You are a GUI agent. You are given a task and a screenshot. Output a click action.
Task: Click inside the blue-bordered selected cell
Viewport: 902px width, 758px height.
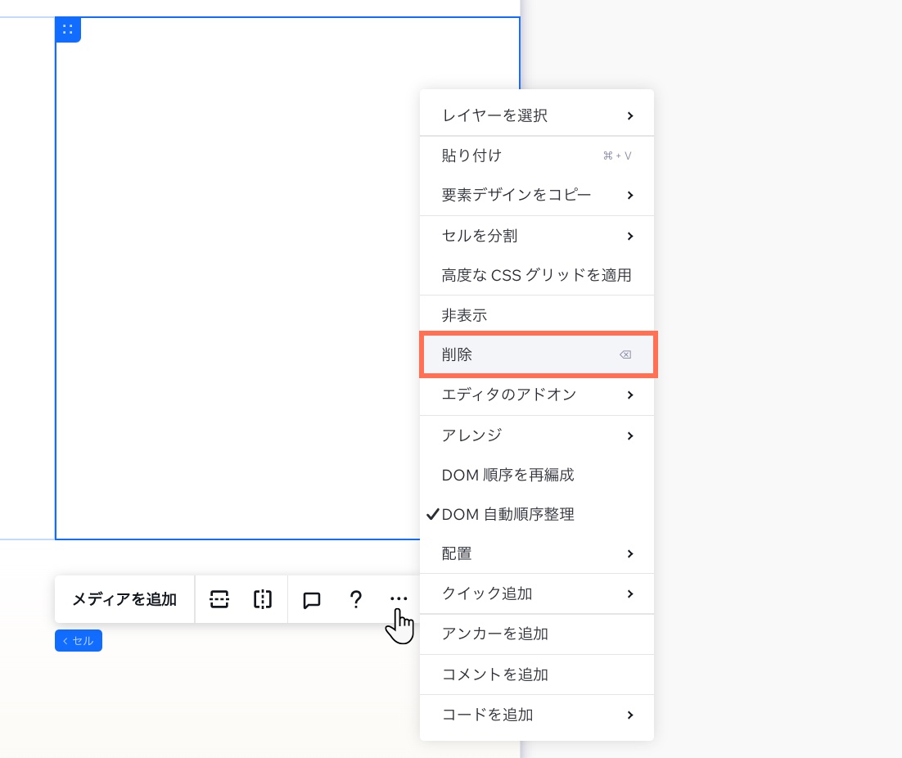[x=246, y=287]
